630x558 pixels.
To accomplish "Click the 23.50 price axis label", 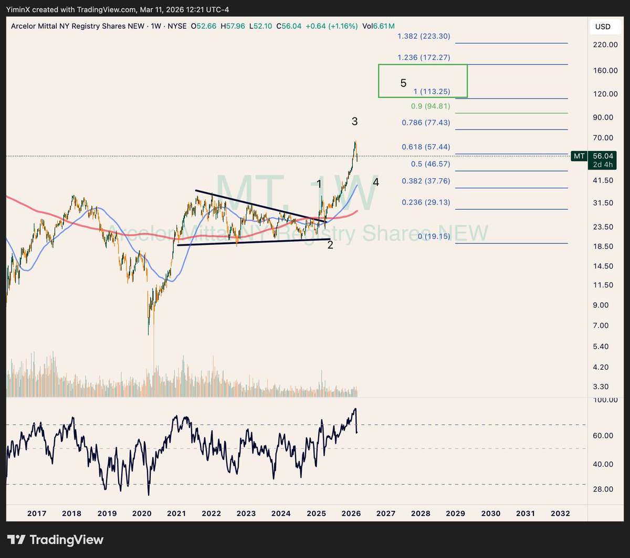I will [x=603, y=227].
